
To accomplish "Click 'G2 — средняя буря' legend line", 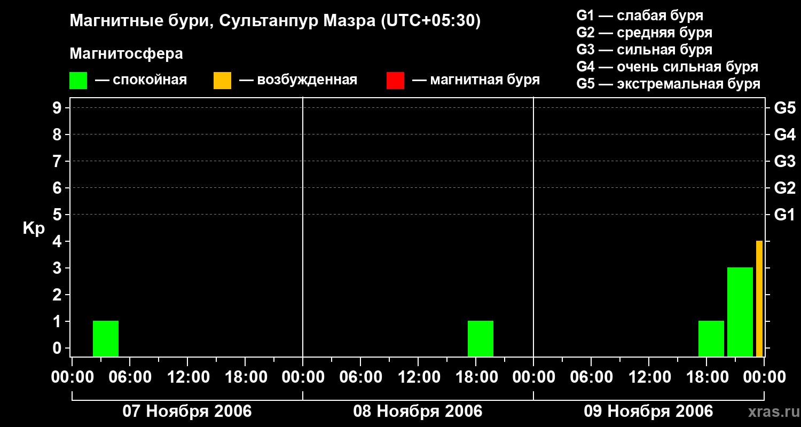I will 644,33.
